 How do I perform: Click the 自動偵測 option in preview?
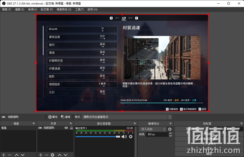172,109
